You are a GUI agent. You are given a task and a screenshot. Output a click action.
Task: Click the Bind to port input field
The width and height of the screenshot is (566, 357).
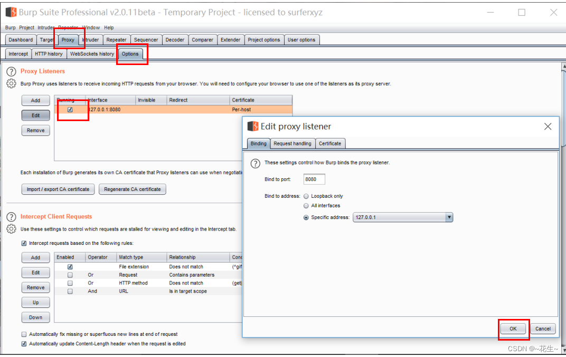(314, 179)
